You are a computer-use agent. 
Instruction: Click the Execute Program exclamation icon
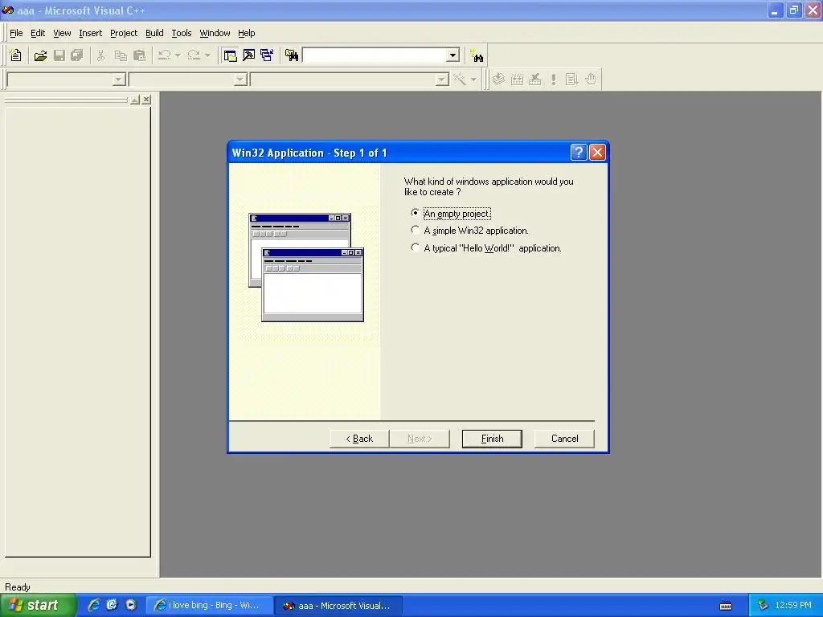(x=554, y=80)
